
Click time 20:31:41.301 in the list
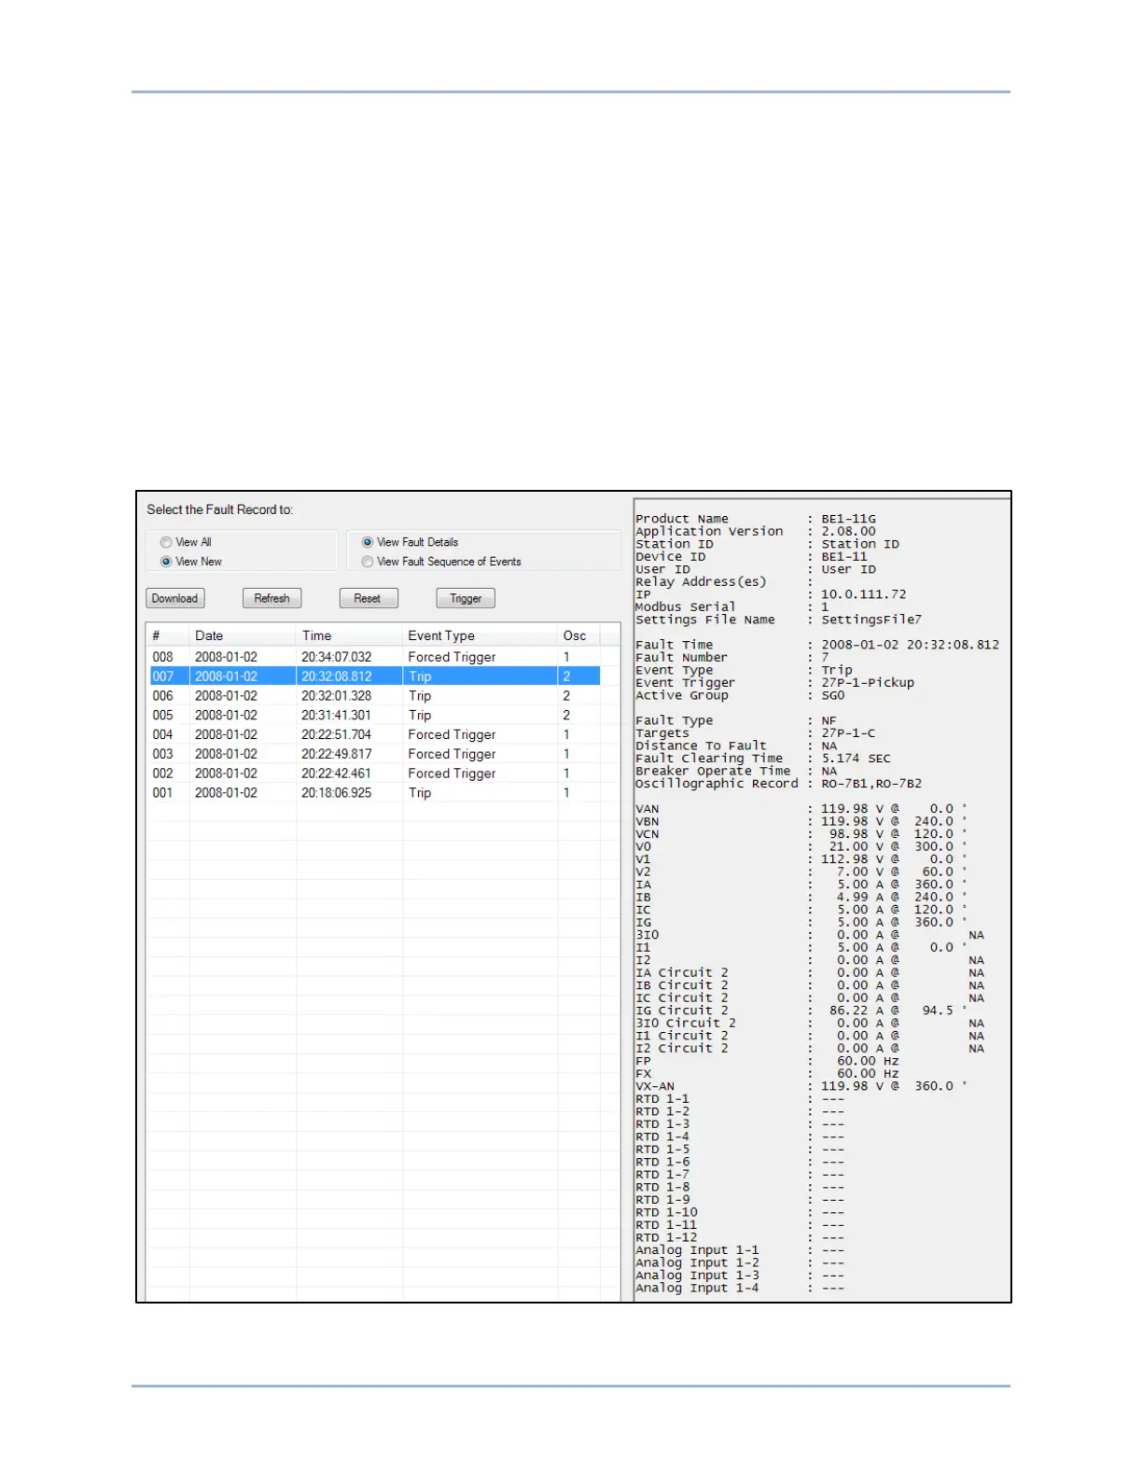click(336, 716)
